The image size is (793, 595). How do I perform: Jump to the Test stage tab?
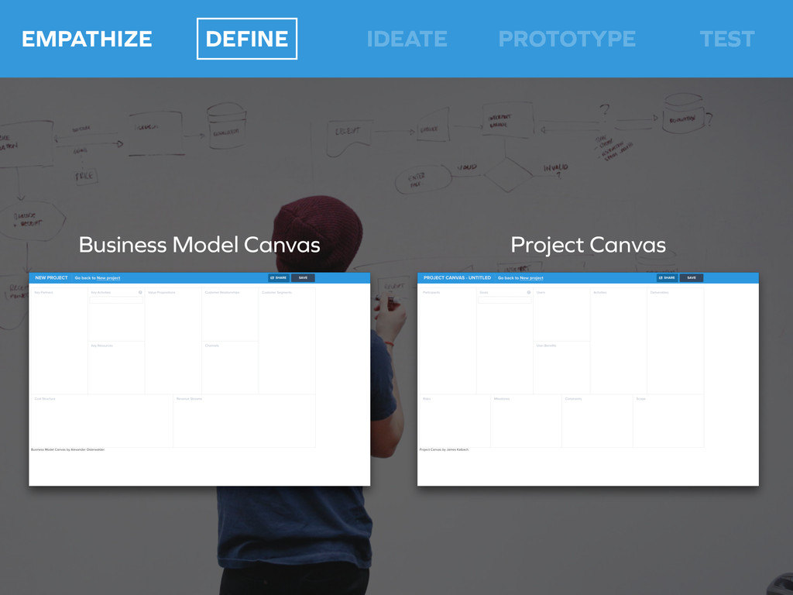pos(726,39)
